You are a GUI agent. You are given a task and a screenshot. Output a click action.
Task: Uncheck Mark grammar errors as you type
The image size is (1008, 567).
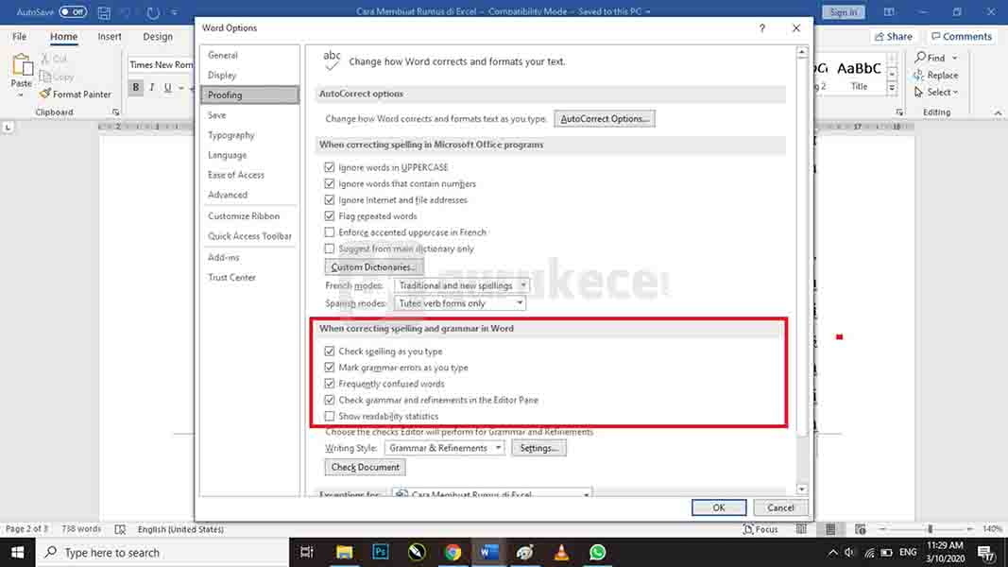click(x=329, y=367)
